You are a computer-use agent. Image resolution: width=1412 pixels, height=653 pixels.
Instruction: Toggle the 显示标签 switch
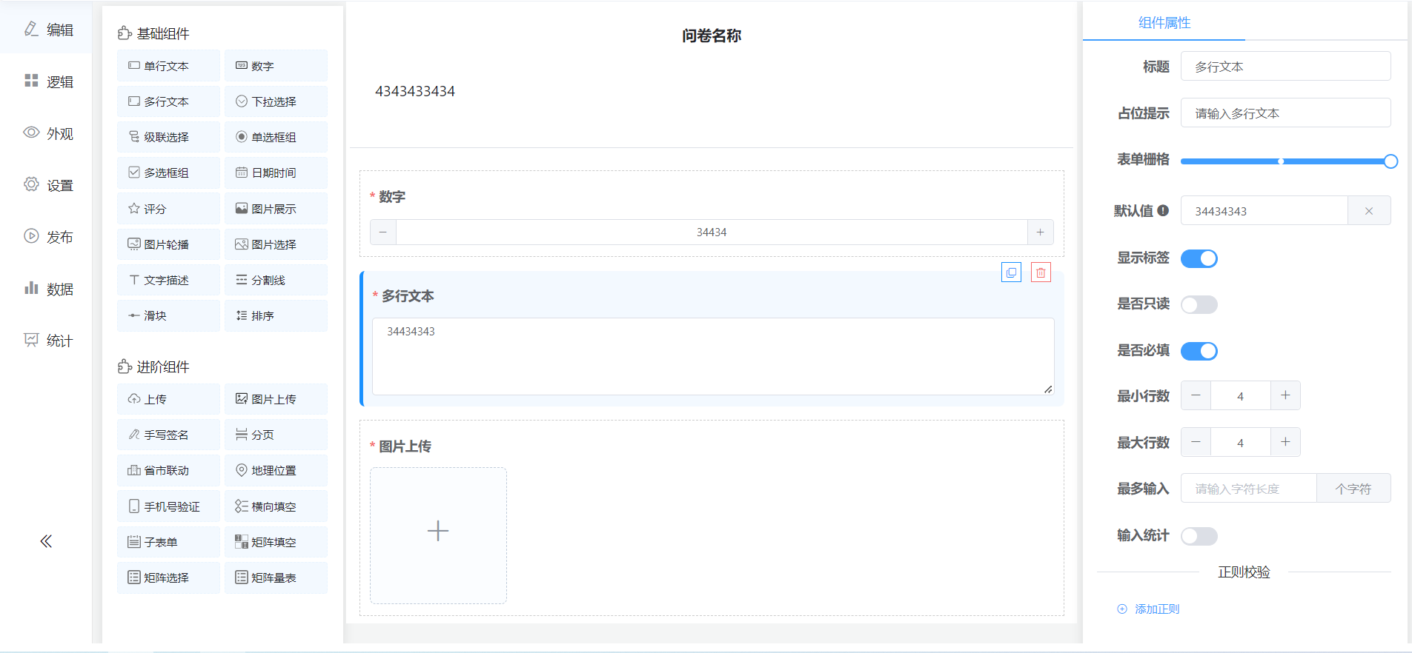coord(1199,258)
